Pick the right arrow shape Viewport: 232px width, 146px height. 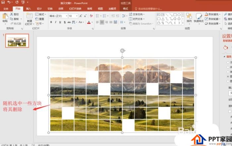point(175,19)
